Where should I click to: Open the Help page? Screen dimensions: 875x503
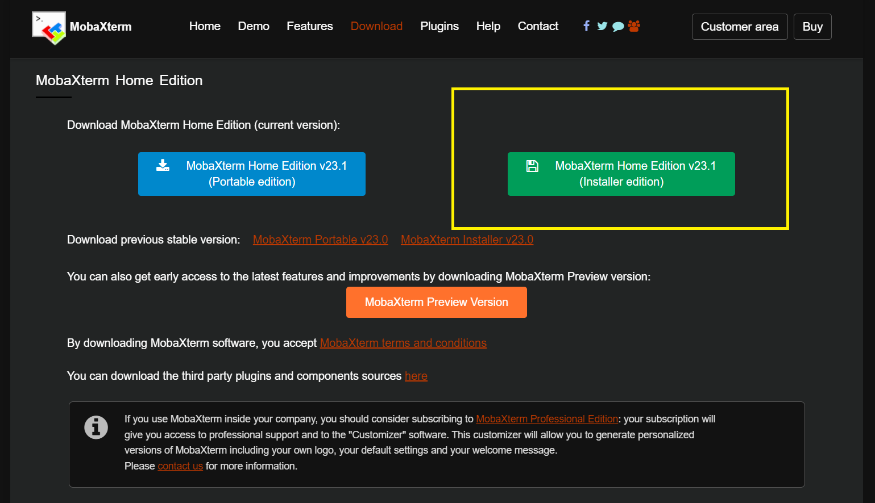click(x=488, y=26)
